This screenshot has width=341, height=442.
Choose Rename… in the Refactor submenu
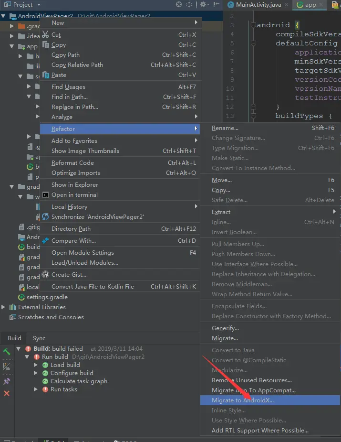click(270, 128)
